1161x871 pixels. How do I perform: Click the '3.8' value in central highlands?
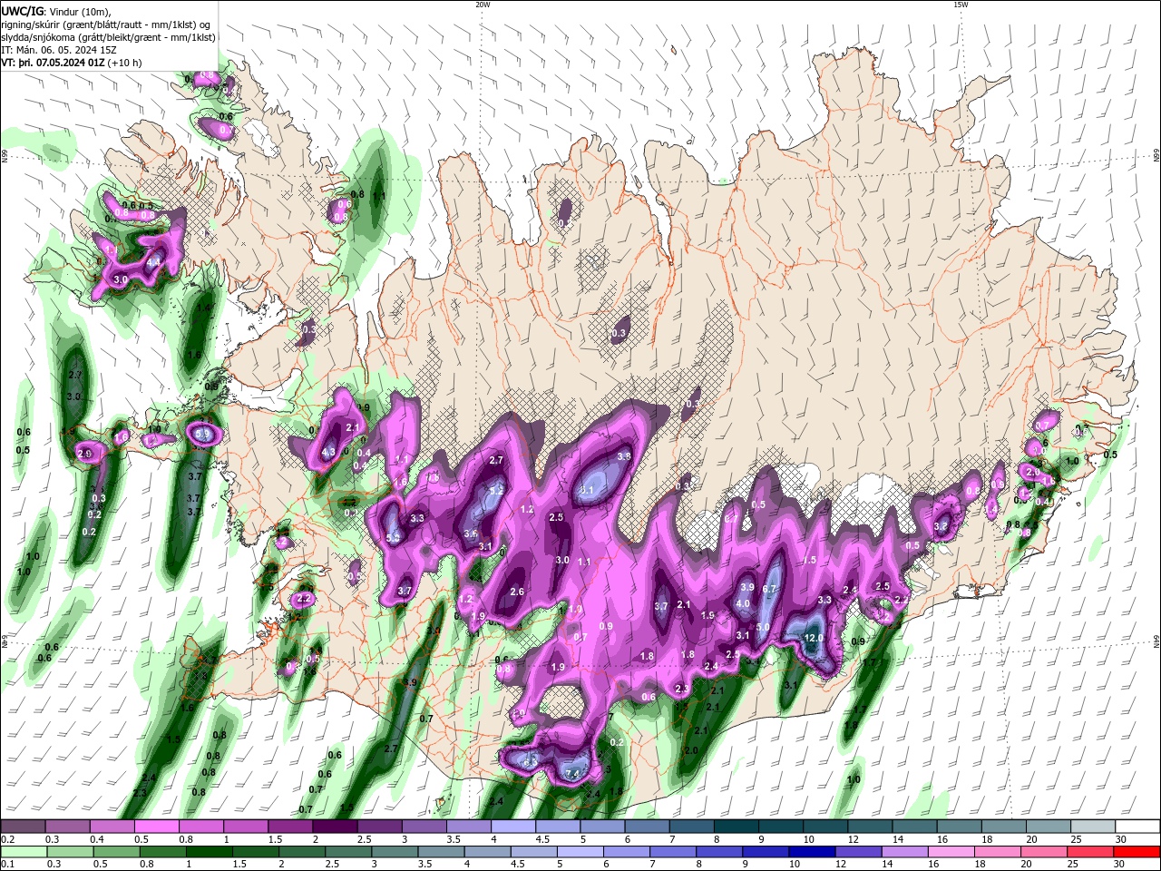tap(624, 456)
